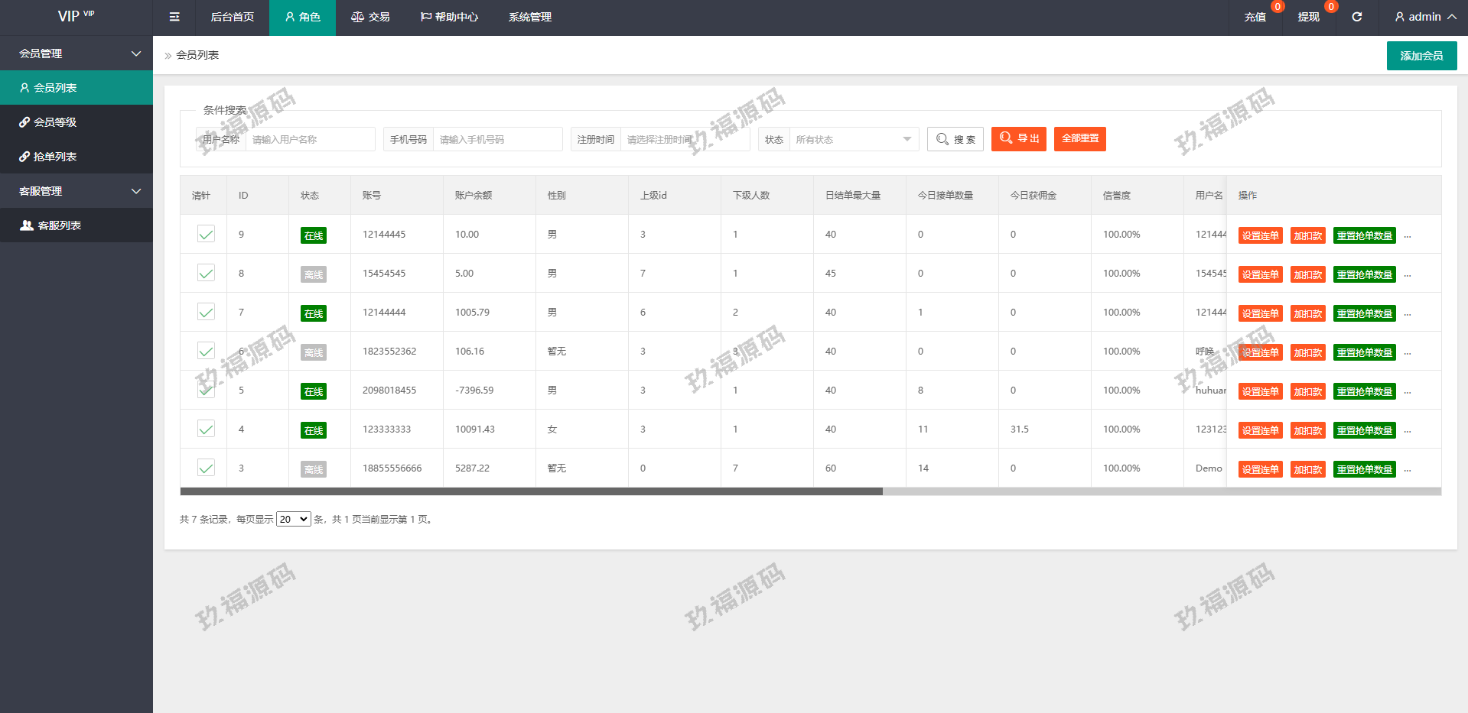Open the 系统管理 top menu
The width and height of the screenshot is (1468, 713).
click(529, 17)
